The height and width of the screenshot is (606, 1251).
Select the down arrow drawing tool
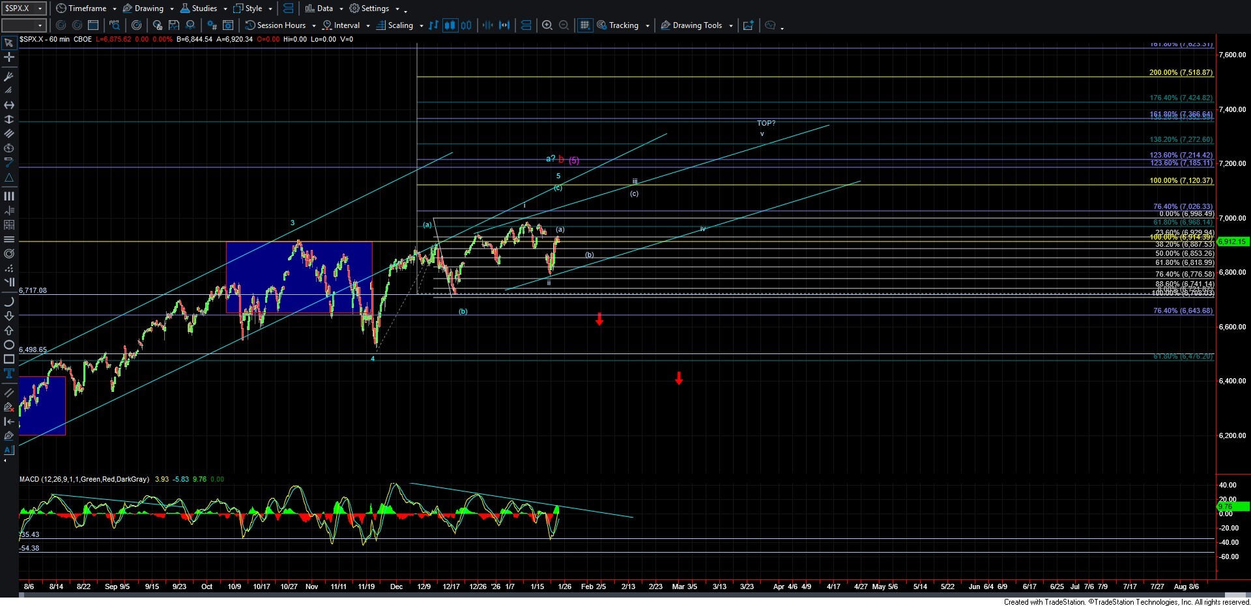(x=9, y=316)
